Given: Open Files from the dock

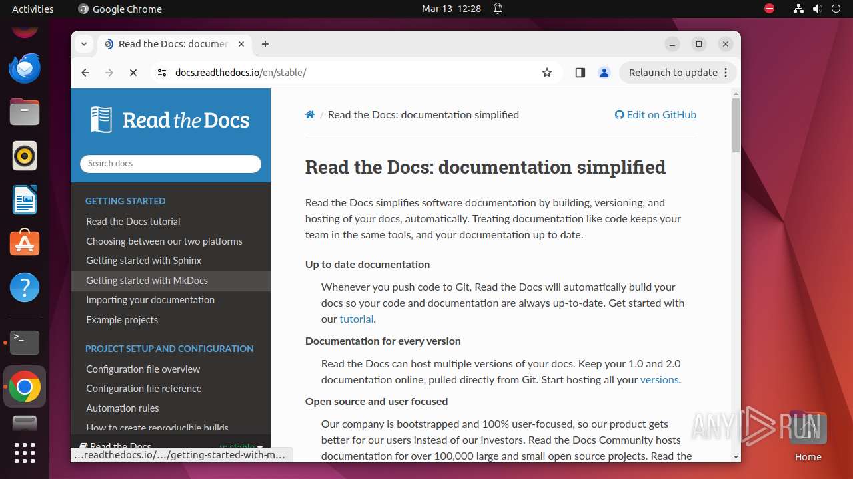Looking at the screenshot, I should 25,112.
